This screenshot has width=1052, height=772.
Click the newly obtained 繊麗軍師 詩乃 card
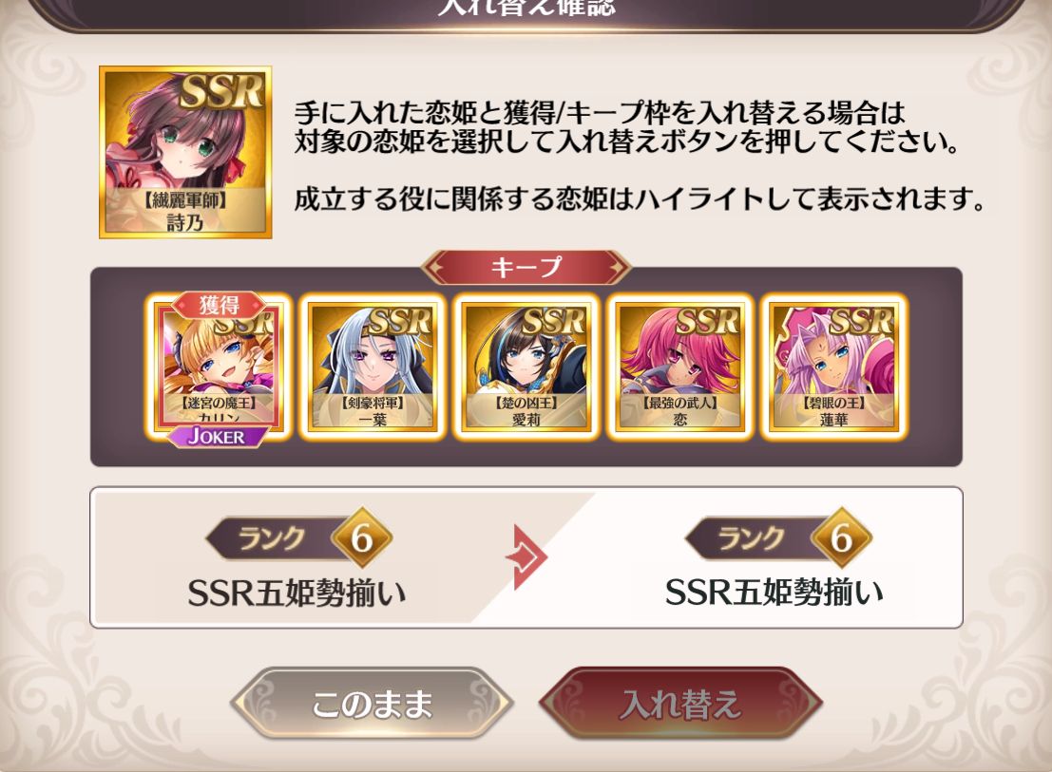point(185,152)
